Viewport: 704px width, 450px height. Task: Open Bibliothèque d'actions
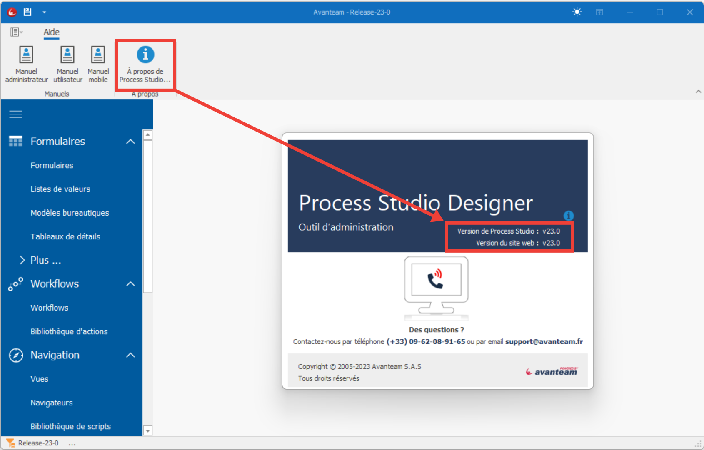(x=69, y=331)
